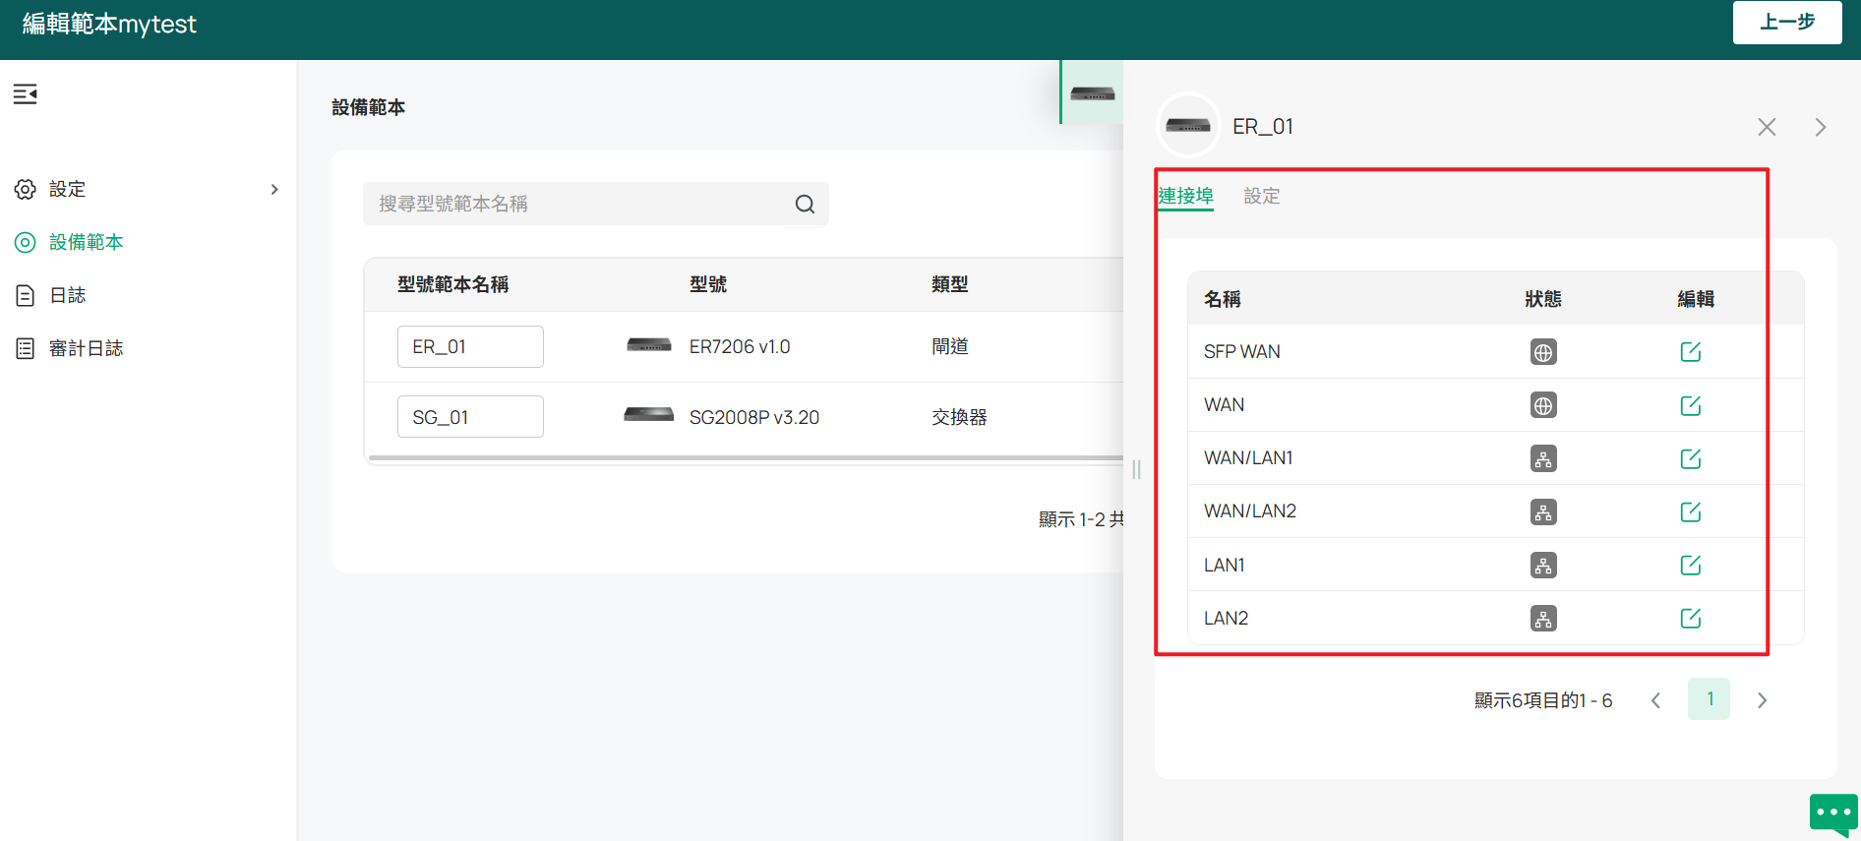Click the ER7206 router device image

click(649, 345)
